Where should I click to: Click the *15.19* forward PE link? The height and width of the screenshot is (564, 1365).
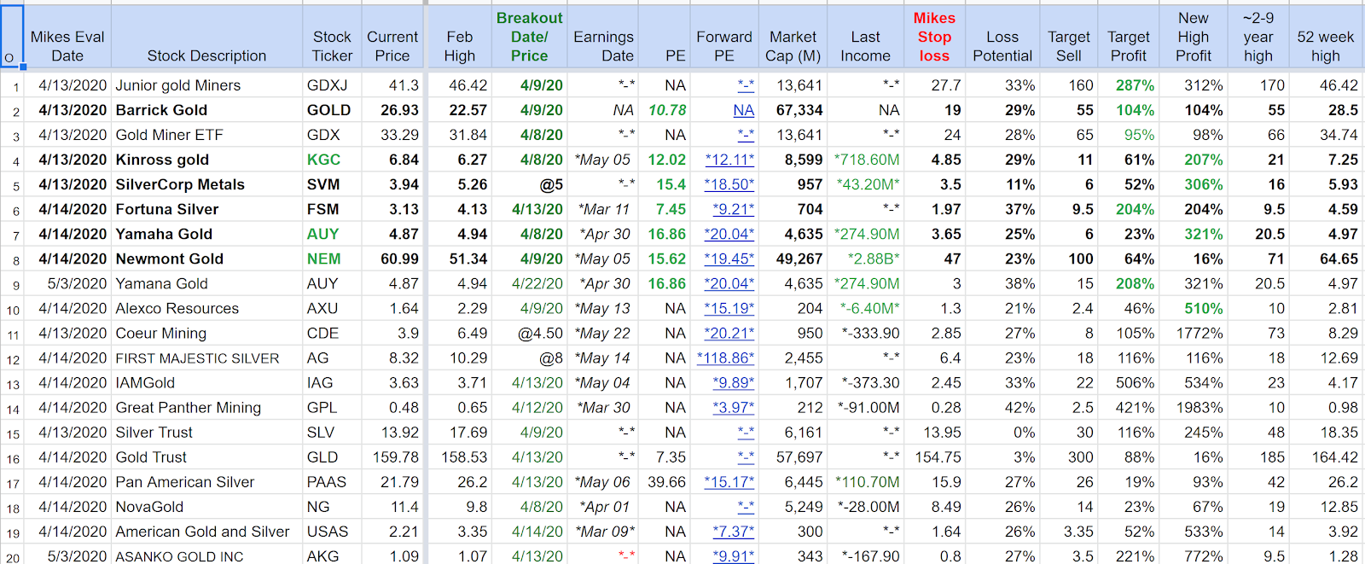pos(729,308)
